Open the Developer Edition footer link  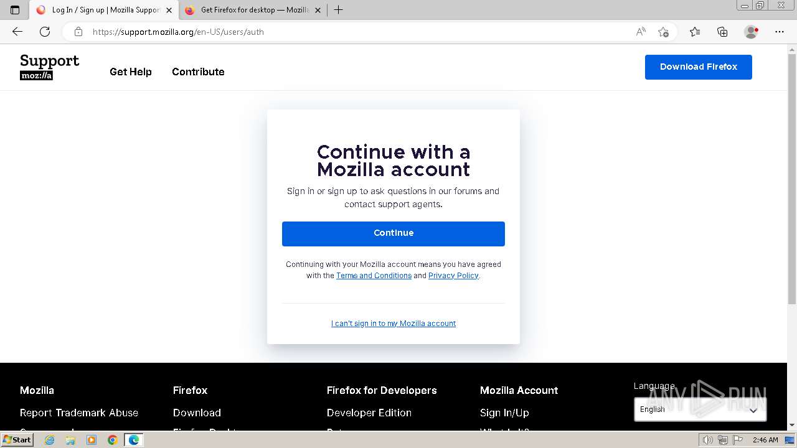tap(369, 413)
